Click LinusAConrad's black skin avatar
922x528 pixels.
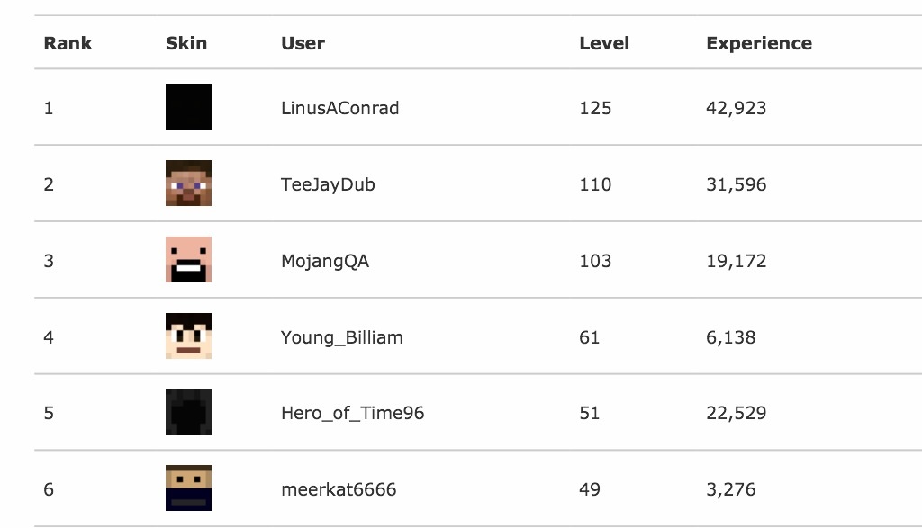coord(188,107)
